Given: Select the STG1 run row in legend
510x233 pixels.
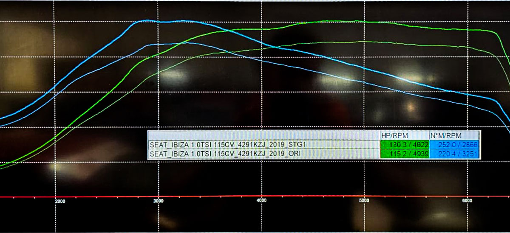Looking at the screenshot, I should click(263, 145).
